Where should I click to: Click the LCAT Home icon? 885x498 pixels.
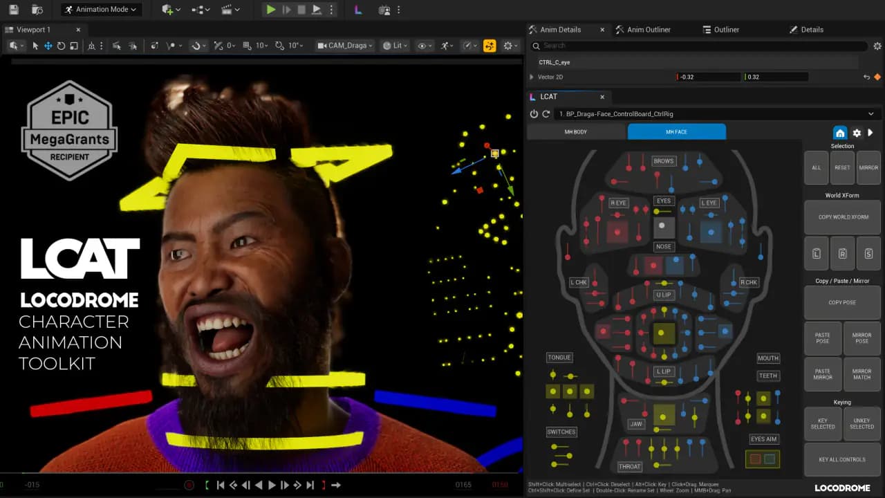[840, 133]
